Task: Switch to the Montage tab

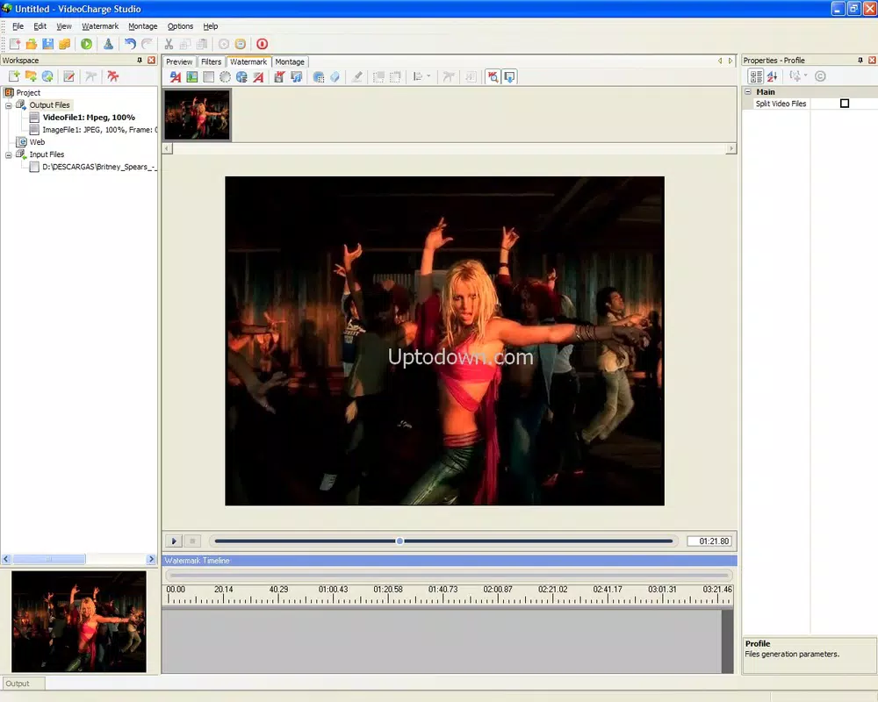Action: pyautogui.click(x=290, y=62)
